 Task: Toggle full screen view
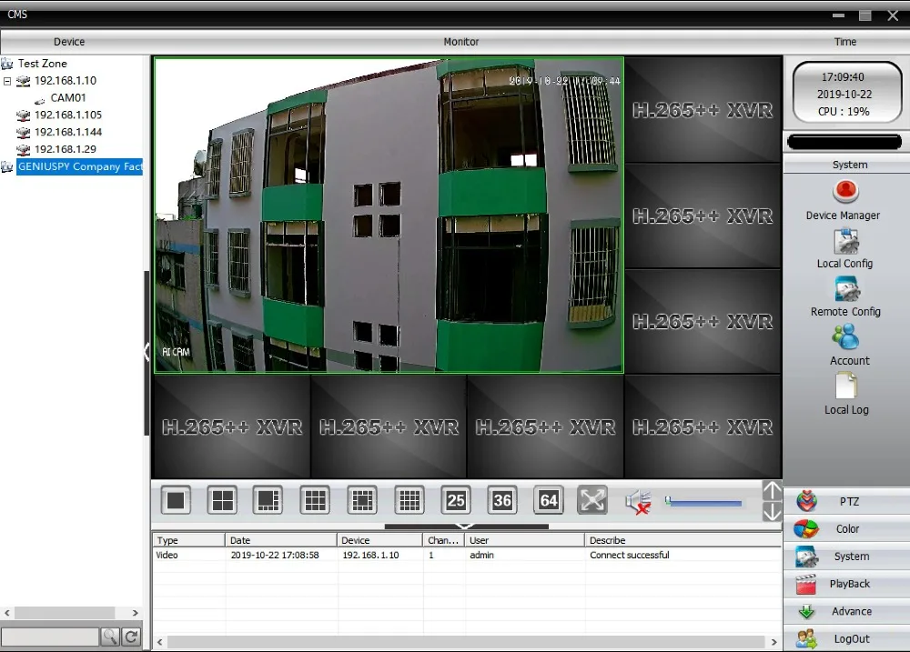592,500
